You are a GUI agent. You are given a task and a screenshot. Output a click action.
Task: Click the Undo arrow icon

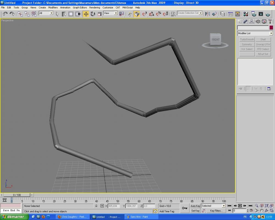(5, 14)
